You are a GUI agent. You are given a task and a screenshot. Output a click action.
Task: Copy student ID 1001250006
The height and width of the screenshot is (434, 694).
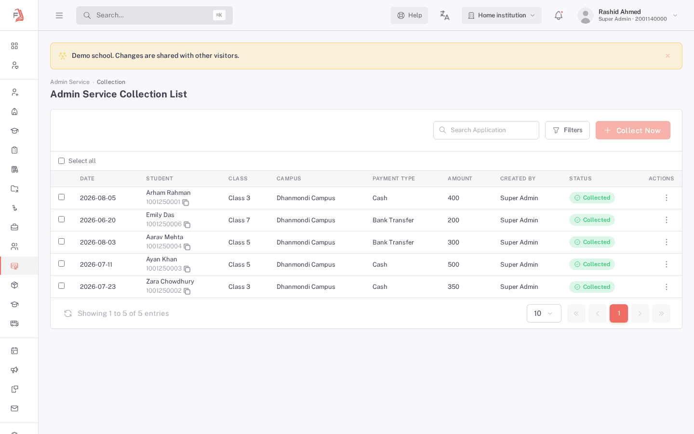187,225
